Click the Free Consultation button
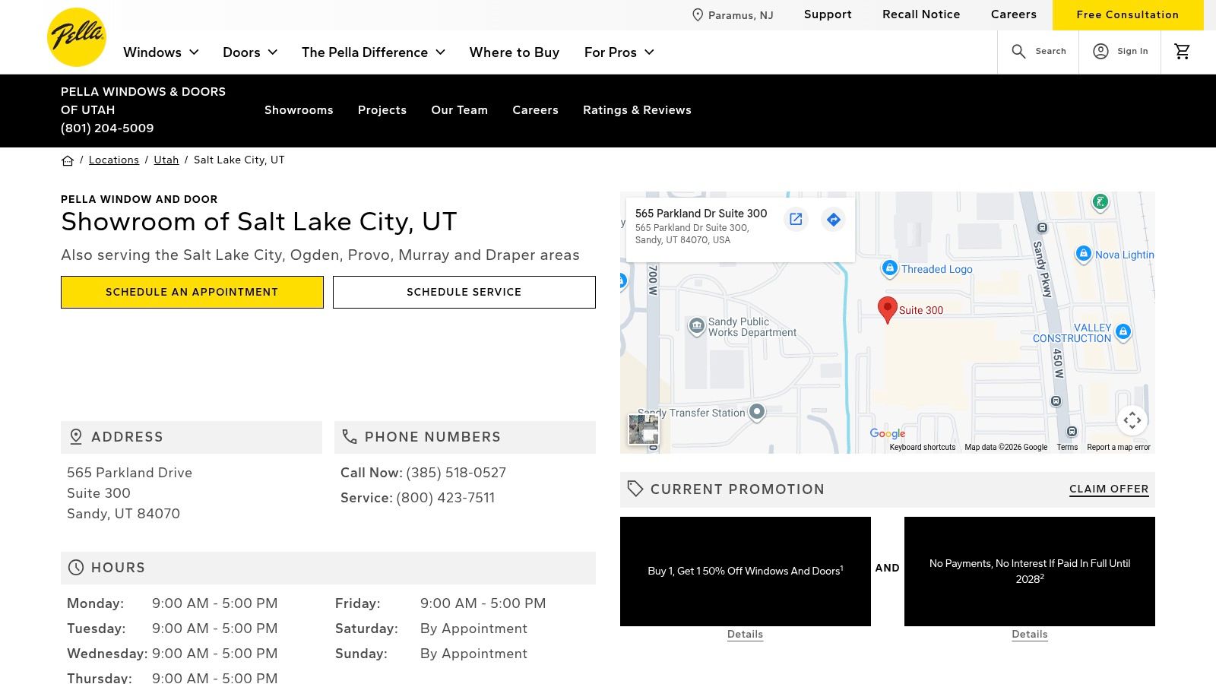The width and height of the screenshot is (1216, 684). pos(1128,15)
